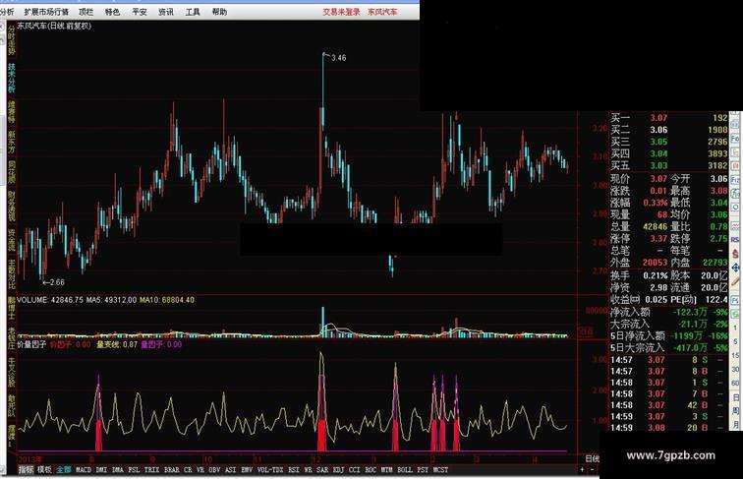
Task: Select the 全部 indicator tab
Action: (64, 469)
